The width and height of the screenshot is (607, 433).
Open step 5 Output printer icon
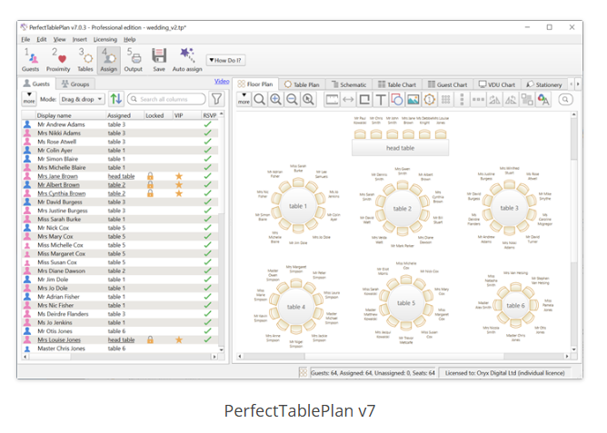coord(134,60)
